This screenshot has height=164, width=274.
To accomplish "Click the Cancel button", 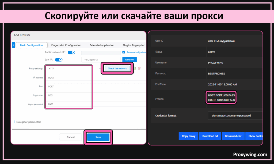I will click(x=71, y=137).
